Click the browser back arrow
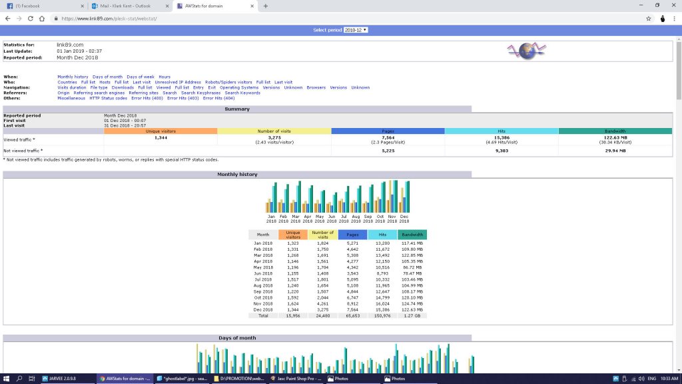Screen dimensions: 682x384 point(7,19)
